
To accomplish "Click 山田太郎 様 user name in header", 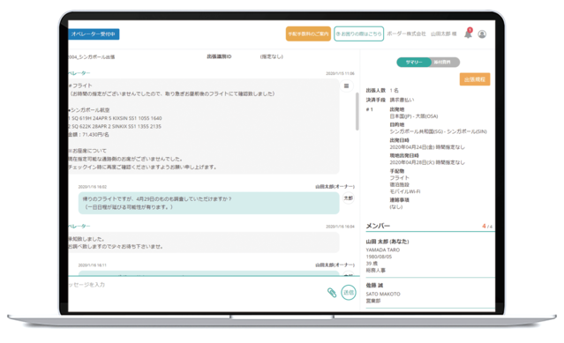I will [443, 34].
